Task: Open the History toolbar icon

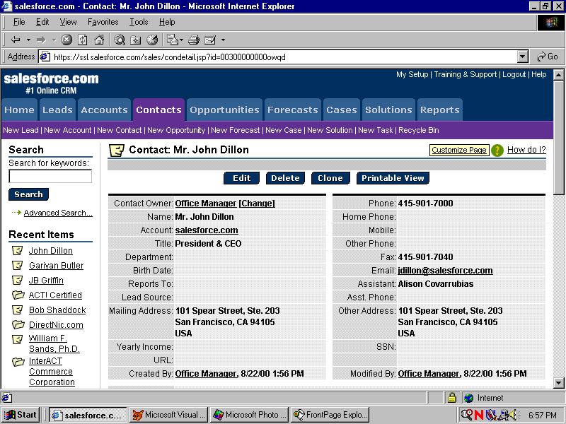Action: click(x=152, y=40)
